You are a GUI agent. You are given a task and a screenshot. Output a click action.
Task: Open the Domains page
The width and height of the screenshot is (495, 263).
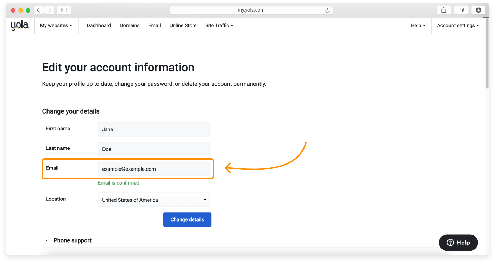(130, 25)
